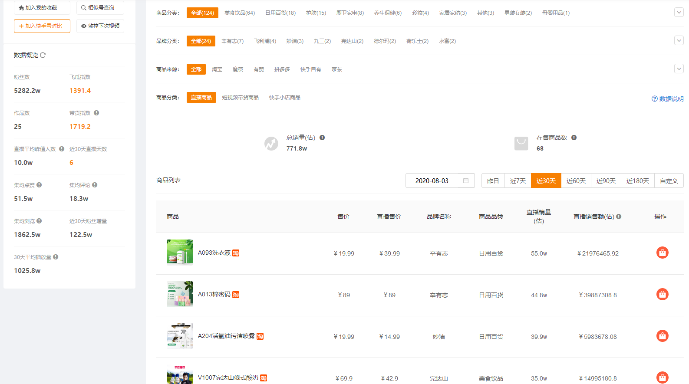The image size is (689, 384).
Task: Click the Taobao badge next to A093洗衣液
Action: (236, 253)
